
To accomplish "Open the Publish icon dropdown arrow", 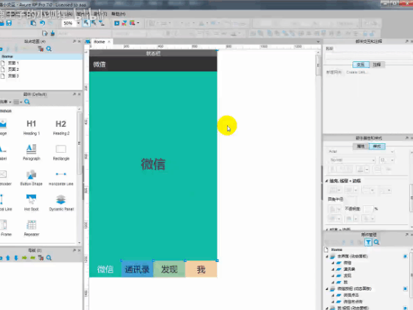I will [x=138, y=23].
